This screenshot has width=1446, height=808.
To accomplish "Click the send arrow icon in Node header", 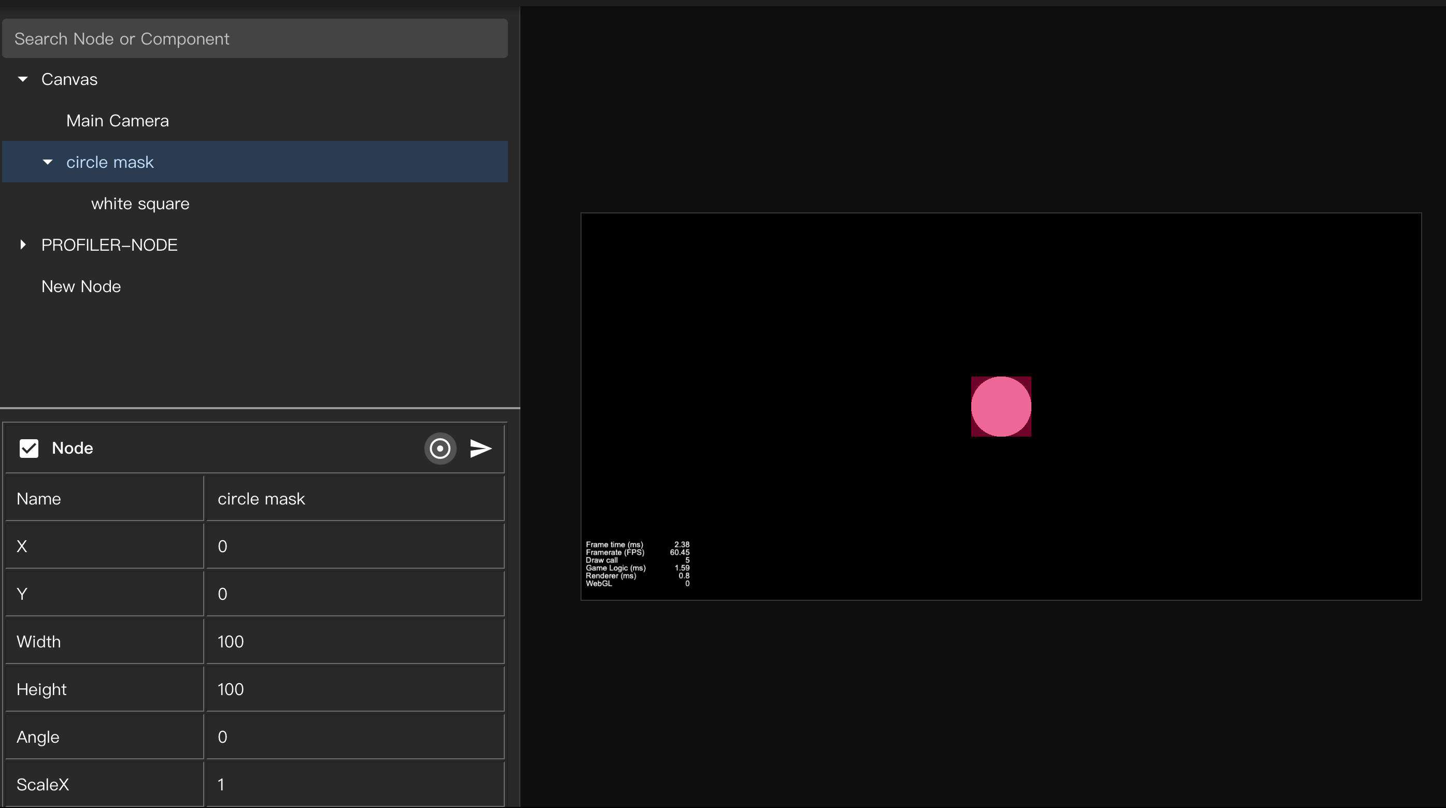I will click(x=480, y=449).
